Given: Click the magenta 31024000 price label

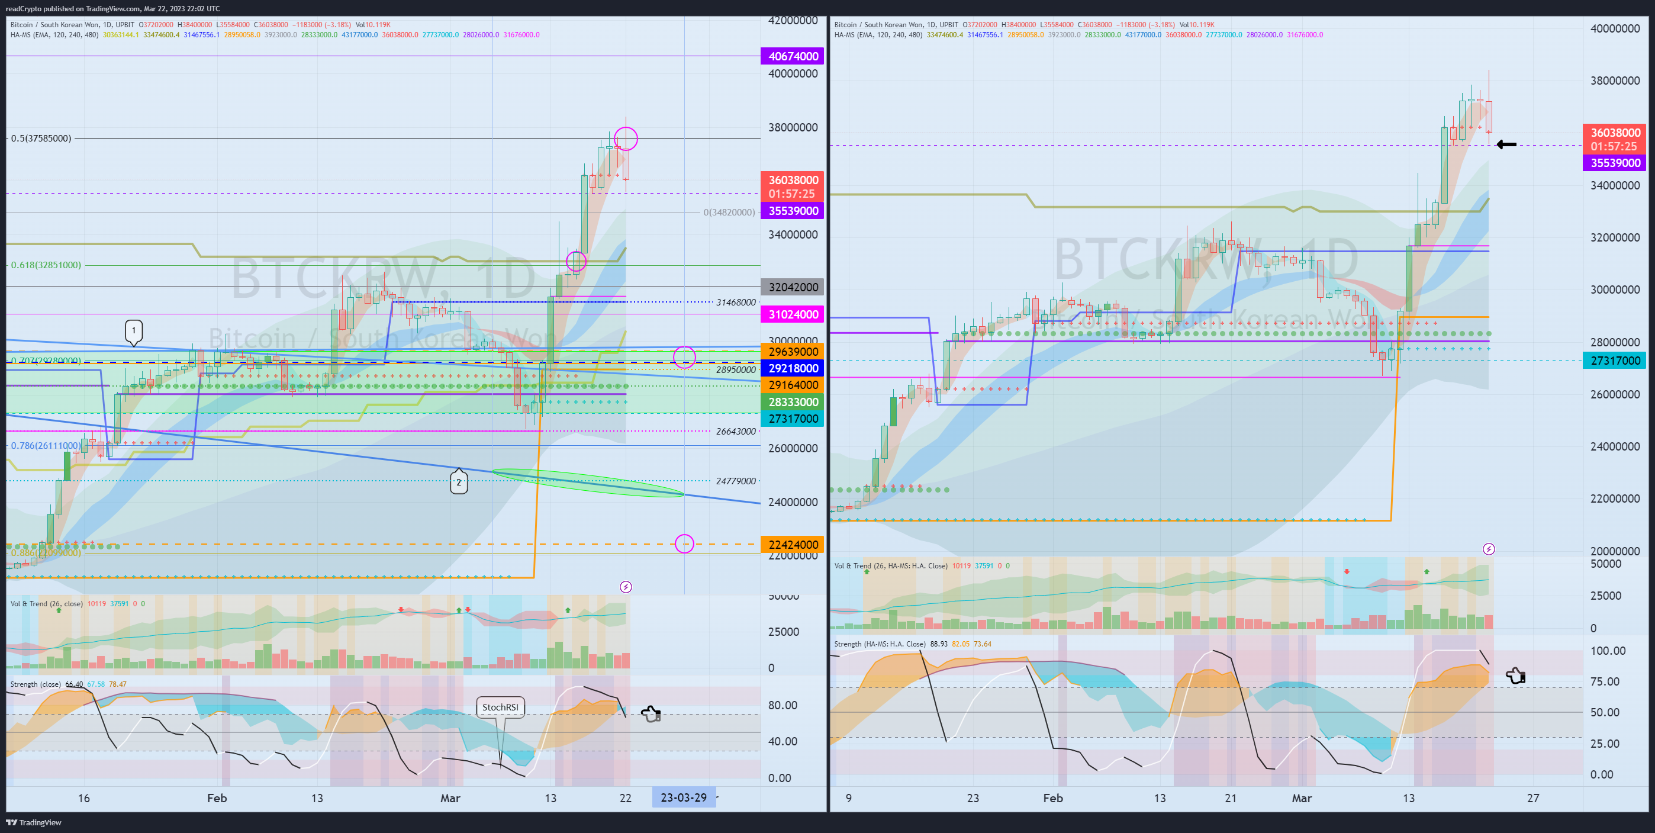Looking at the screenshot, I should [x=793, y=314].
